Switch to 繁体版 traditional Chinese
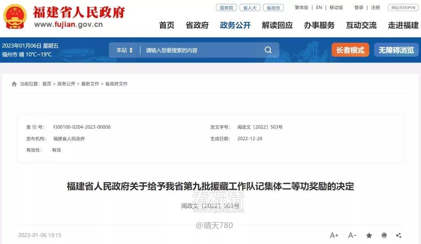The height and width of the screenshot is (244, 421). point(301,7)
